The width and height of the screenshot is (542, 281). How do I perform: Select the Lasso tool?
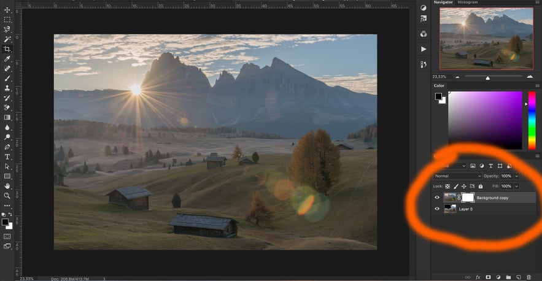pos(7,29)
